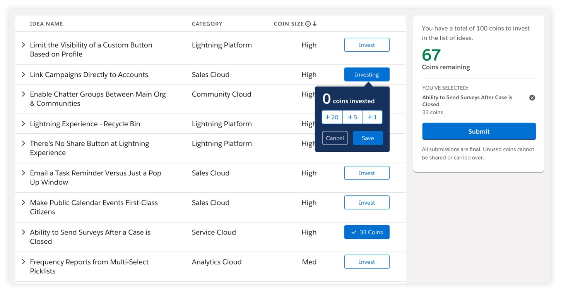Save the coin investment
This screenshot has height=292, width=561.
point(368,138)
